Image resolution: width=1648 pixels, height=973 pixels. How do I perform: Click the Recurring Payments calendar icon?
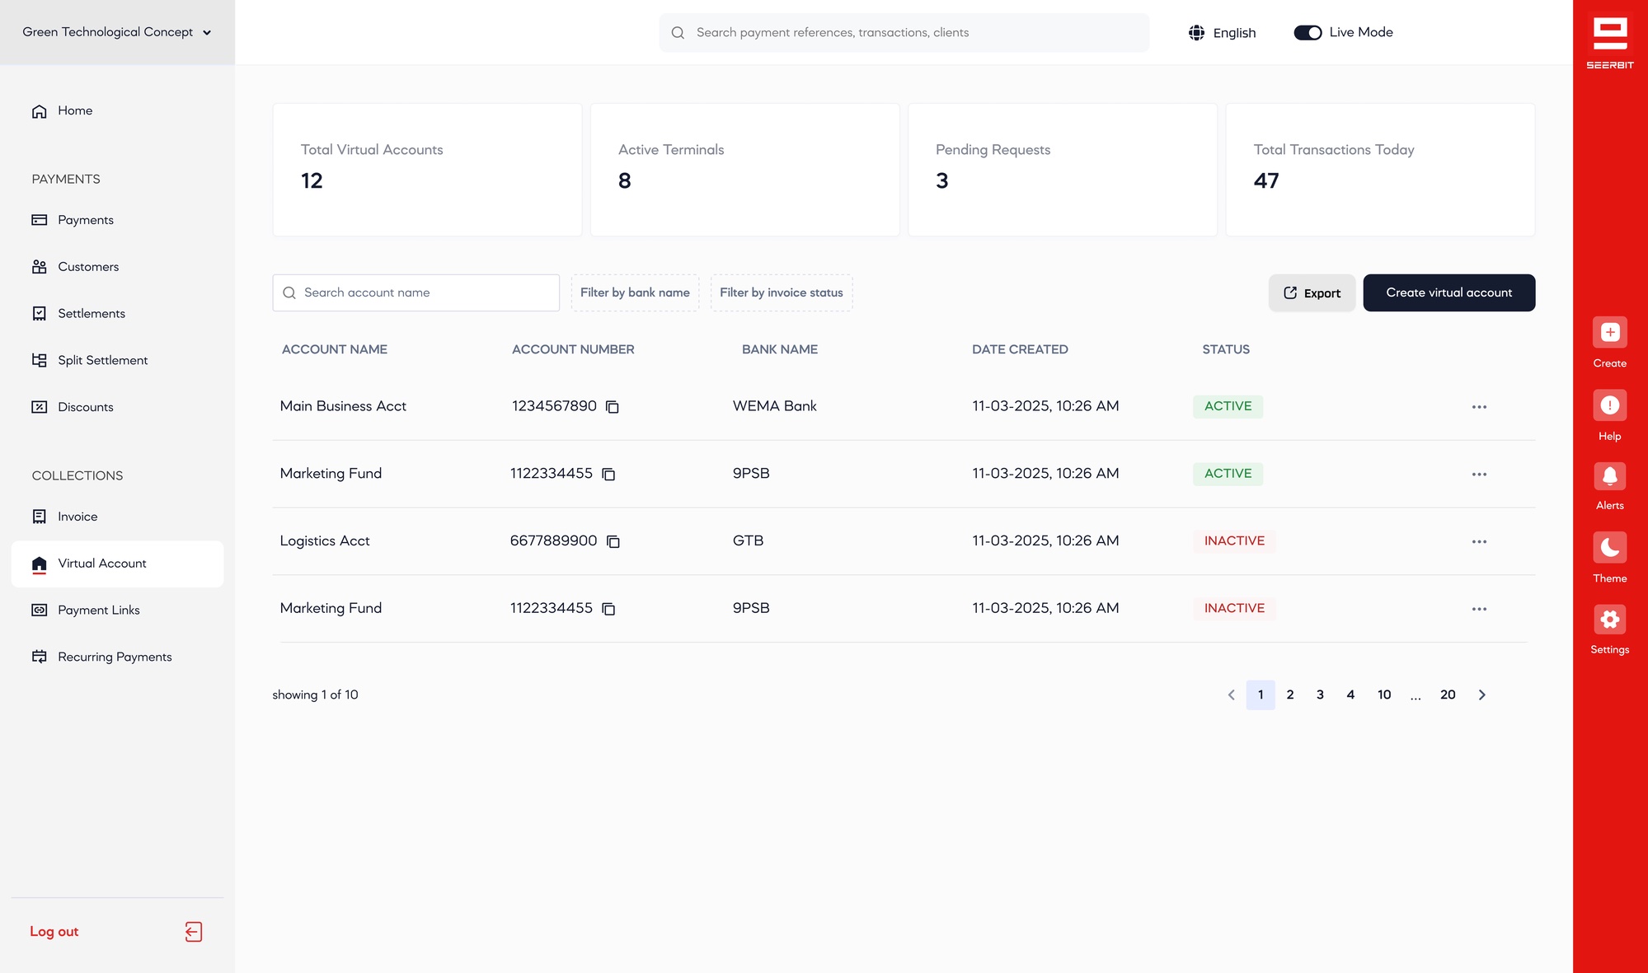(x=39, y=657)
